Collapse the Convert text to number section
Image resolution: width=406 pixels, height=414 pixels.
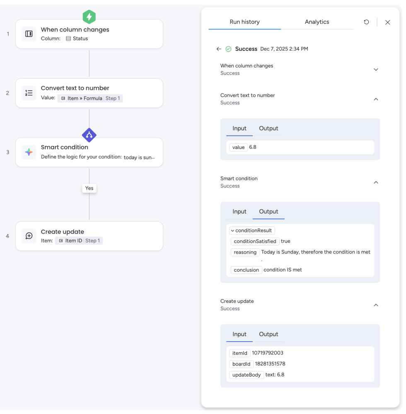(x=376, y=99)
